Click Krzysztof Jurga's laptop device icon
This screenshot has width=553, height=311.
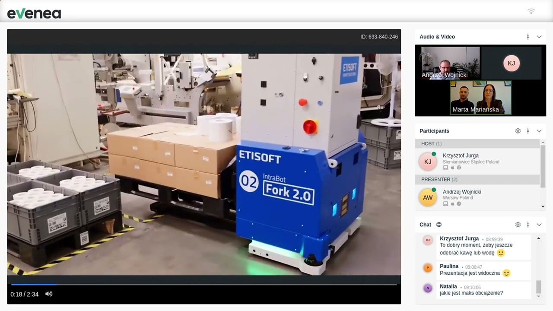[x=445, y=168]
